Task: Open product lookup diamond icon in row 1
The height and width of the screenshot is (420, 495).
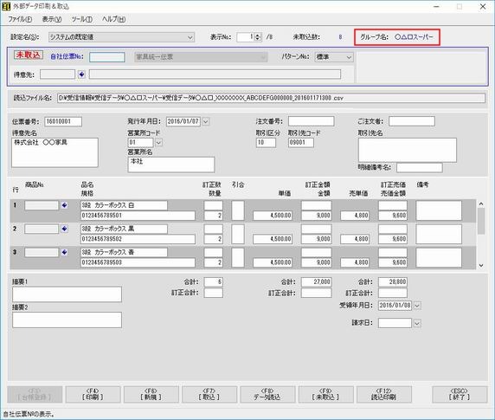Action: point(64,205)
